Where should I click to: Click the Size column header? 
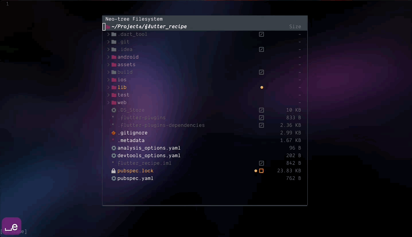click(295, 26)
